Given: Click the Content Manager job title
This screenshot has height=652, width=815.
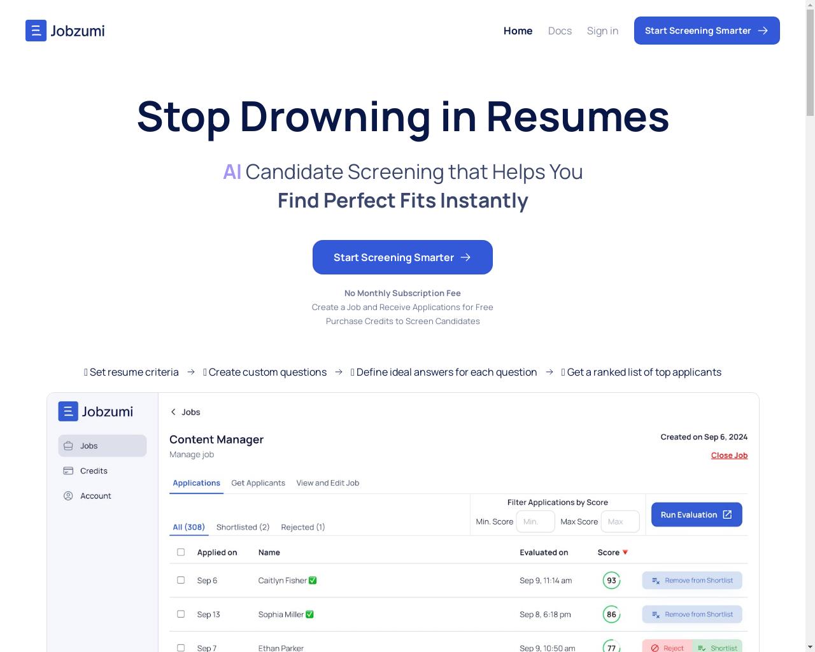Looking at the screenshot, I should coord(216,439).
